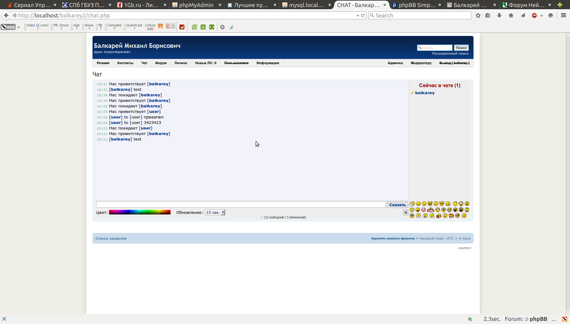Expand the update interval dropdown
The height and width of the screenshot is (324, 570).
pos(223,212)
